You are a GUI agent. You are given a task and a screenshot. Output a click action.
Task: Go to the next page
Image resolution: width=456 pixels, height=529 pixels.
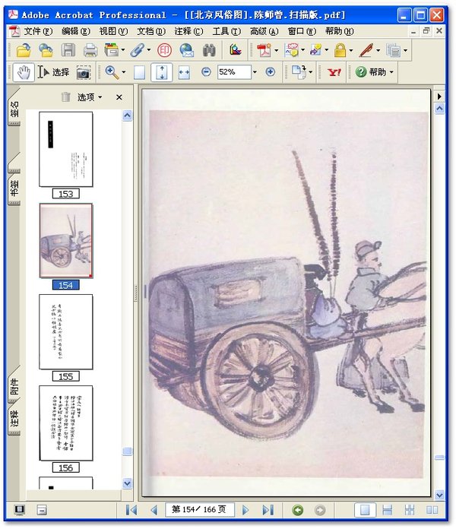[x=245, y=510]
